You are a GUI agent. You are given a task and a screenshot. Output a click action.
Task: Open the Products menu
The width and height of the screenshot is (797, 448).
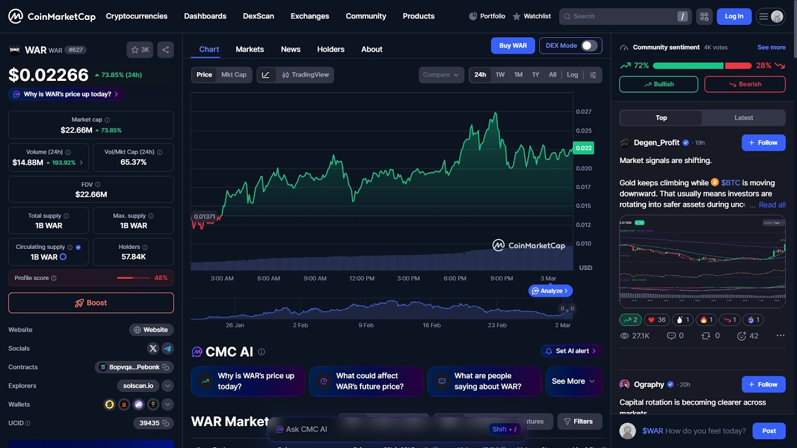click(x=418, y=16)
